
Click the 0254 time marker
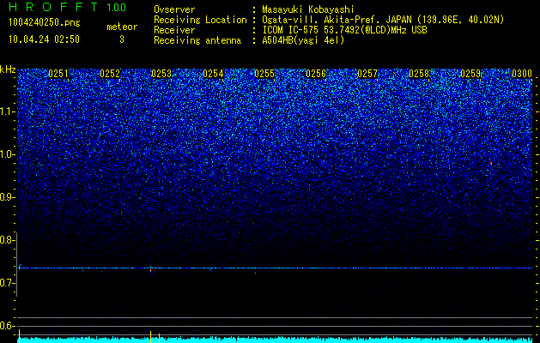[213, 74]
